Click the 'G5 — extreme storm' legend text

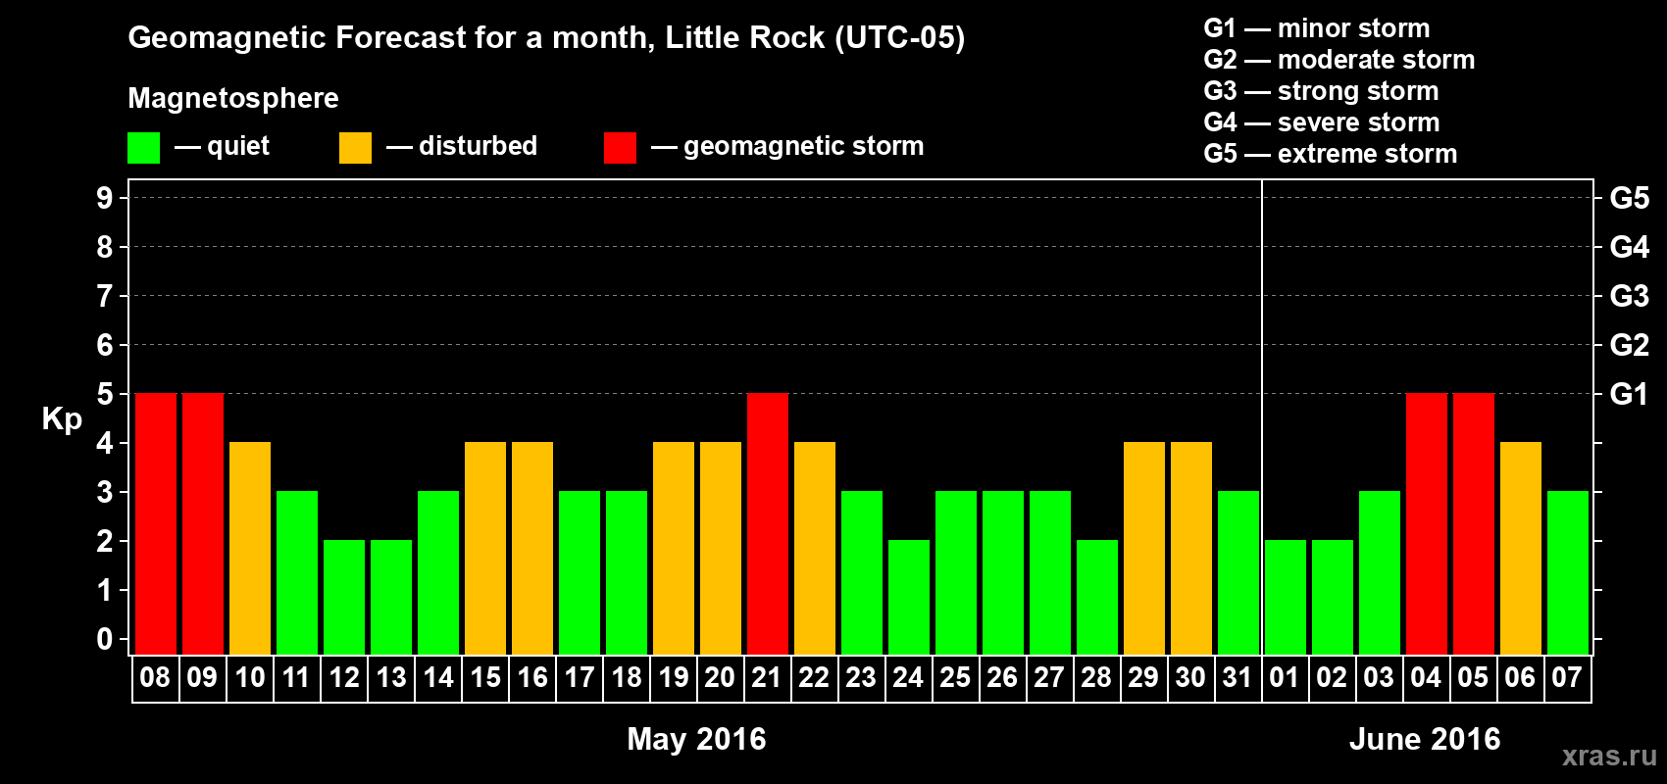point(1331,154)
